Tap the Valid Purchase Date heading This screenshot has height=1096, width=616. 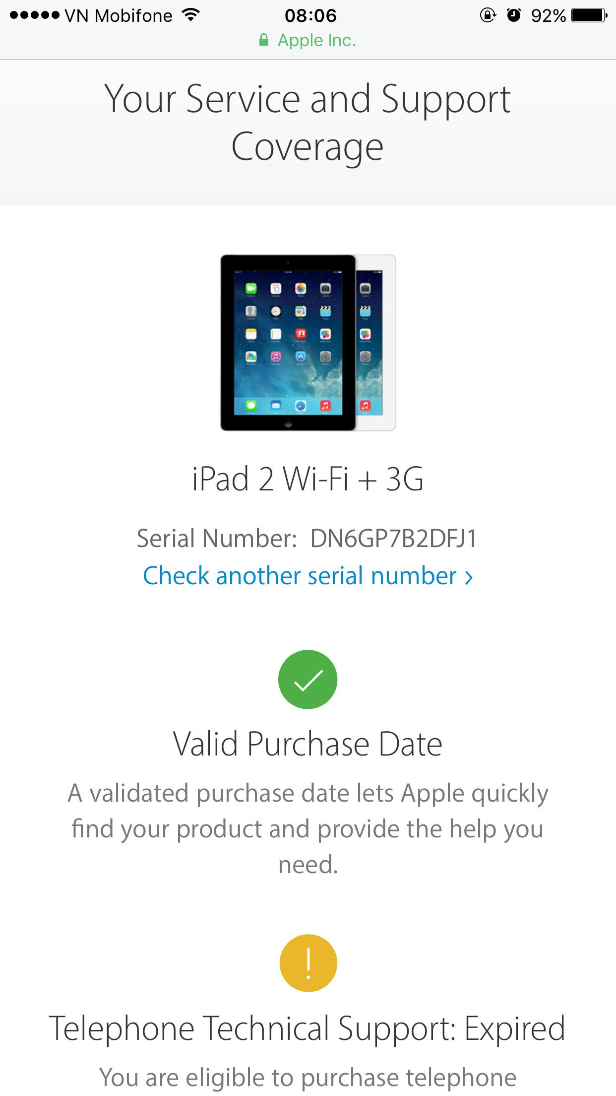tap(308, 744)
